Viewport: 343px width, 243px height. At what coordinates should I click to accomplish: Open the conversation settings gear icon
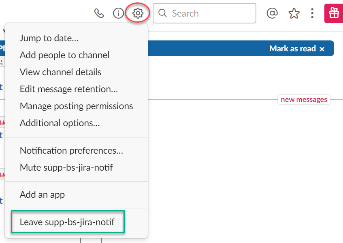coord(138,13)
